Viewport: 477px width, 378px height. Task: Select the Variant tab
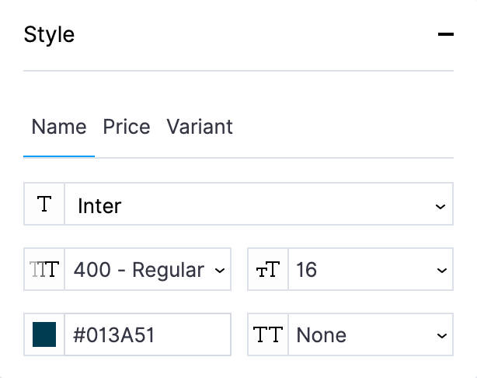tap(200, 127)
